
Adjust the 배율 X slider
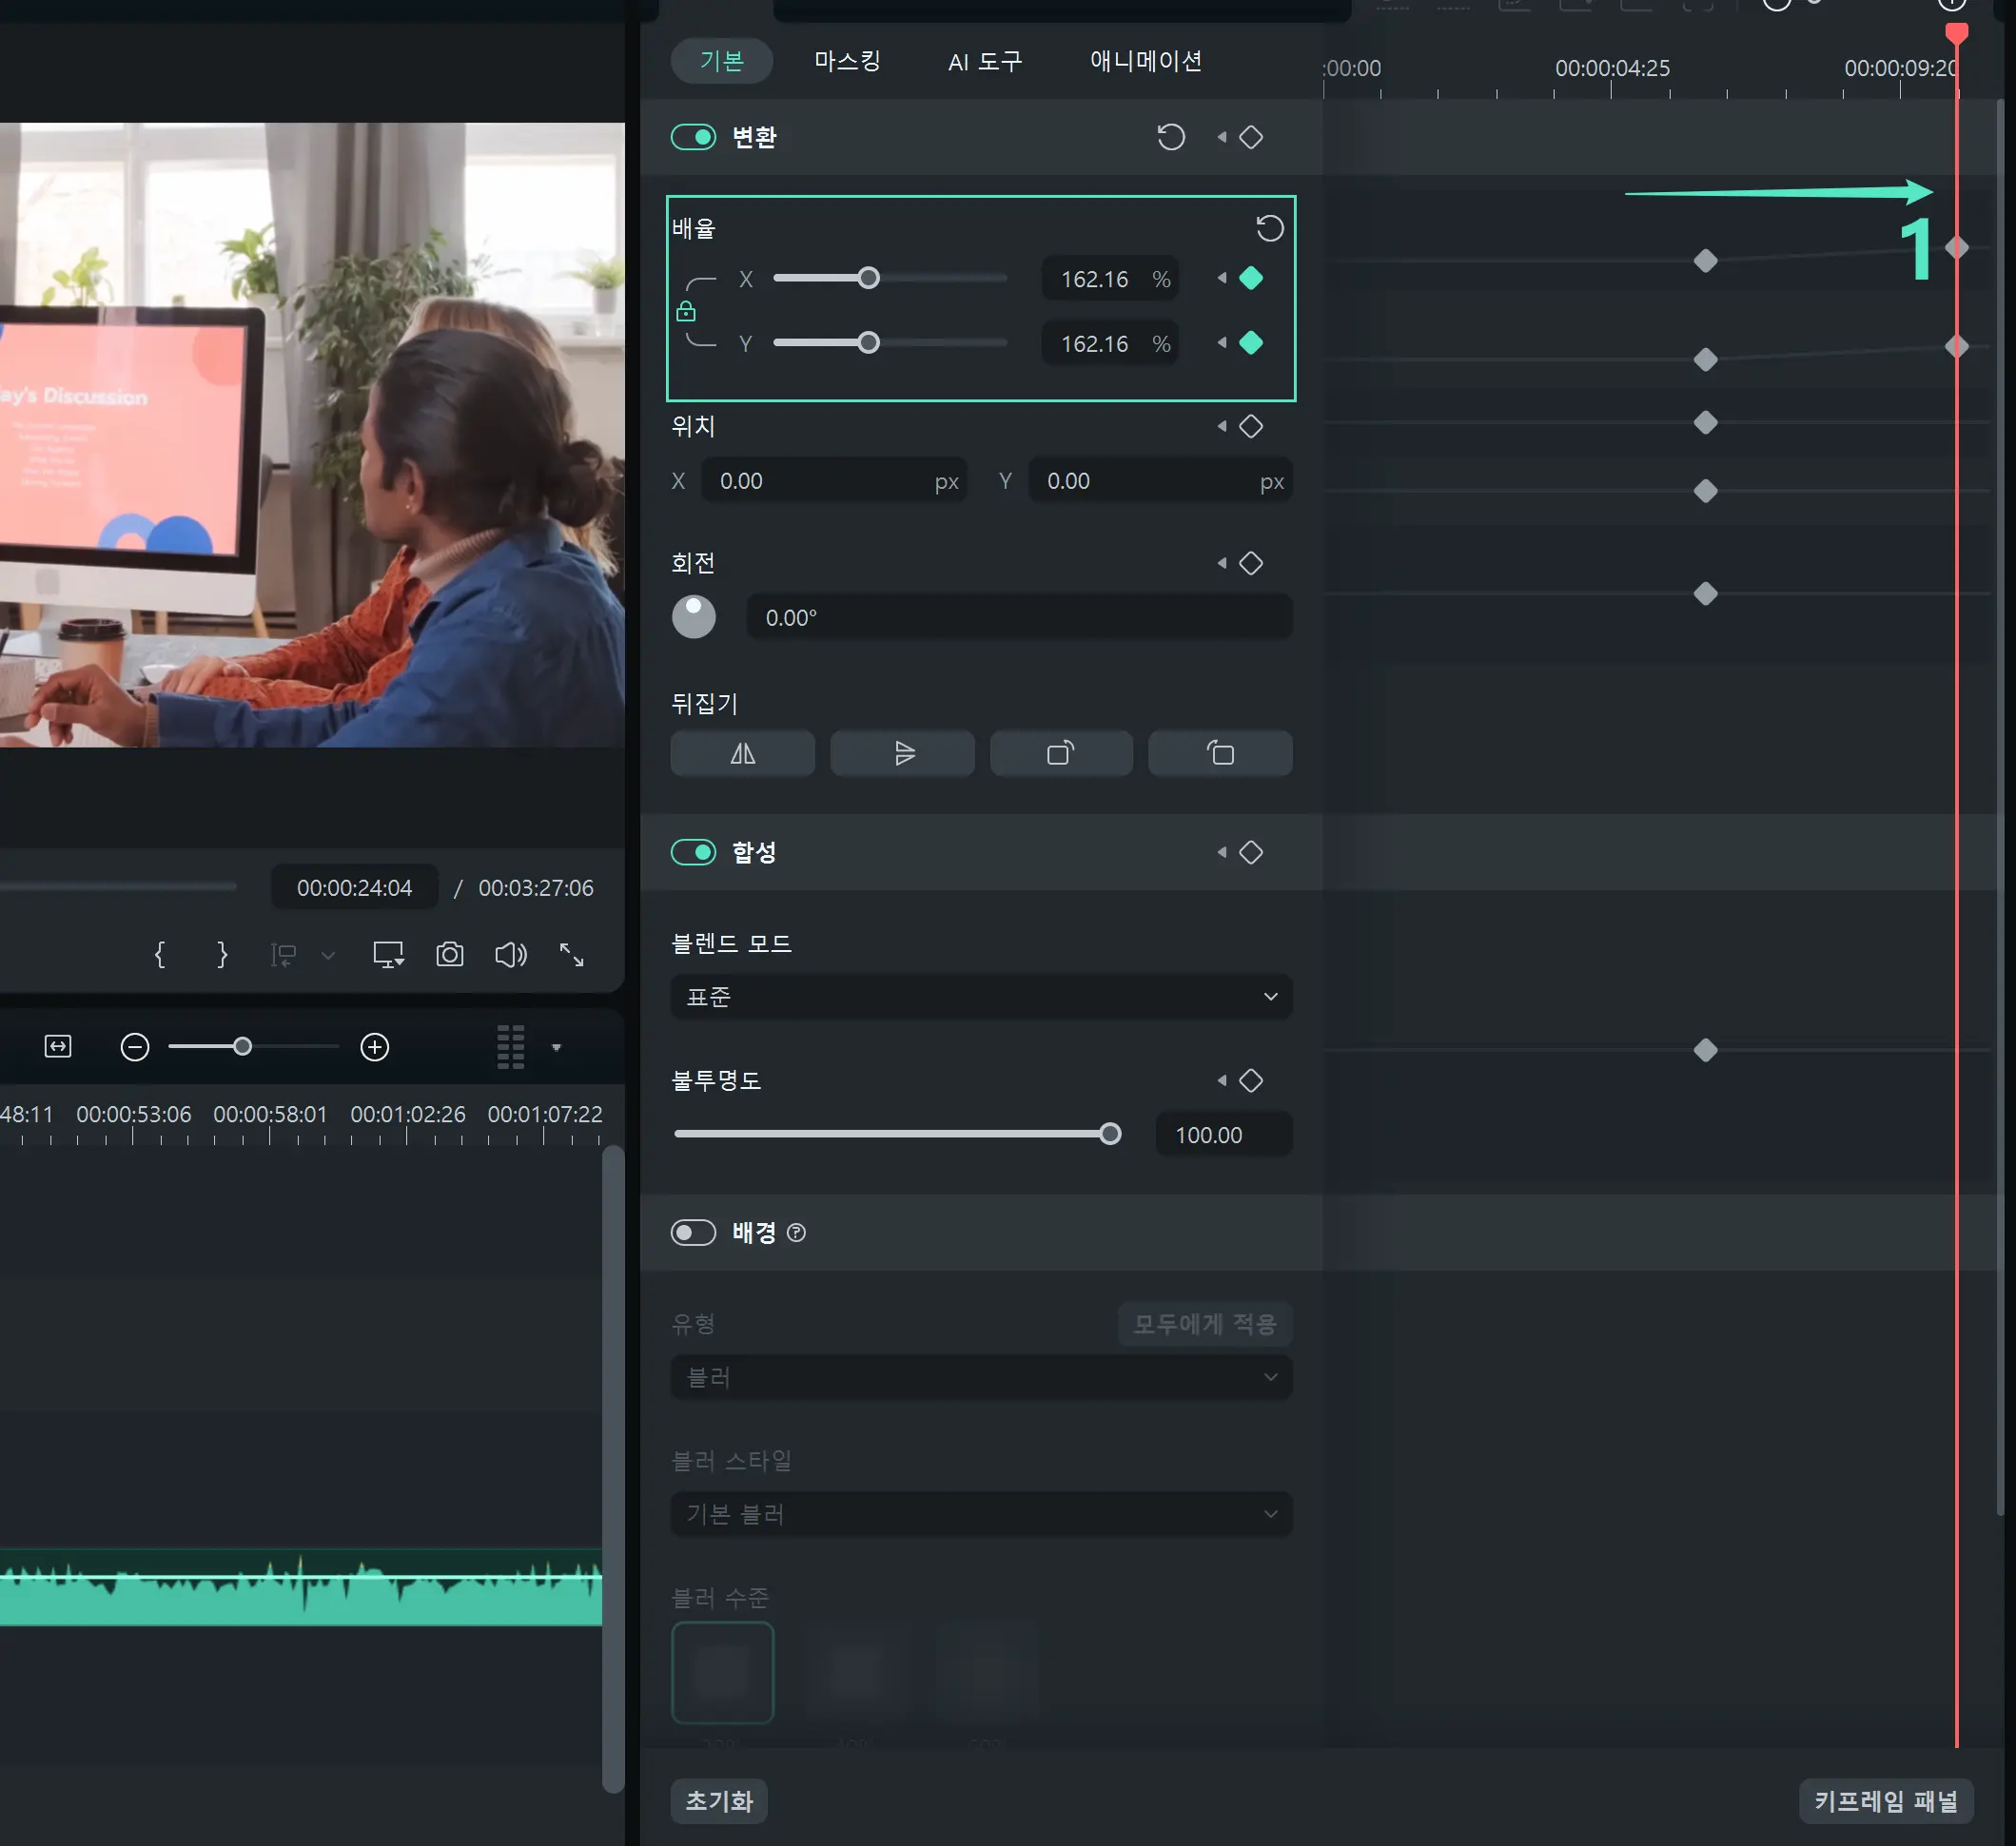click(x=890, y=278)
